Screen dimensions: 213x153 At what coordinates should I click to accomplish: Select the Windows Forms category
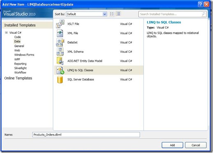point(24,55)
